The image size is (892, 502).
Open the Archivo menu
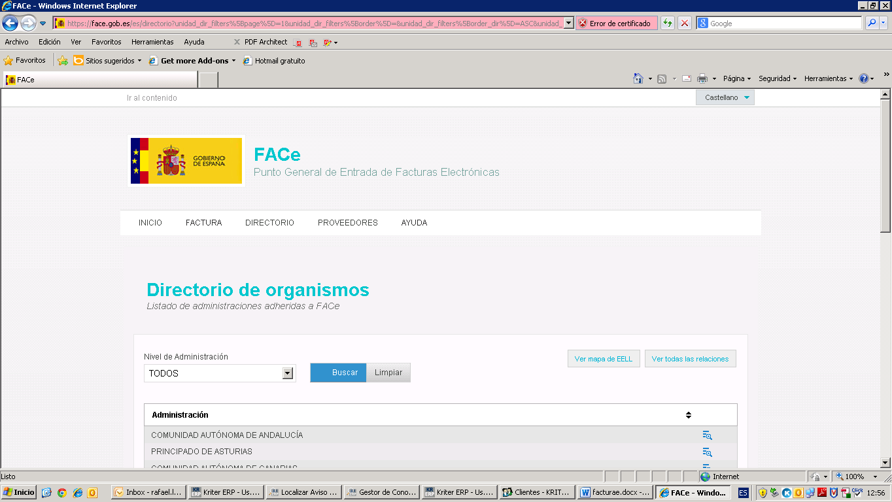(17, 42)
